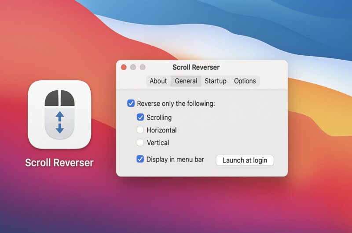Image resolution: width=352 pixels, height=233 pixels.
Task: Select the General tab
Action: tap(186, 81)
